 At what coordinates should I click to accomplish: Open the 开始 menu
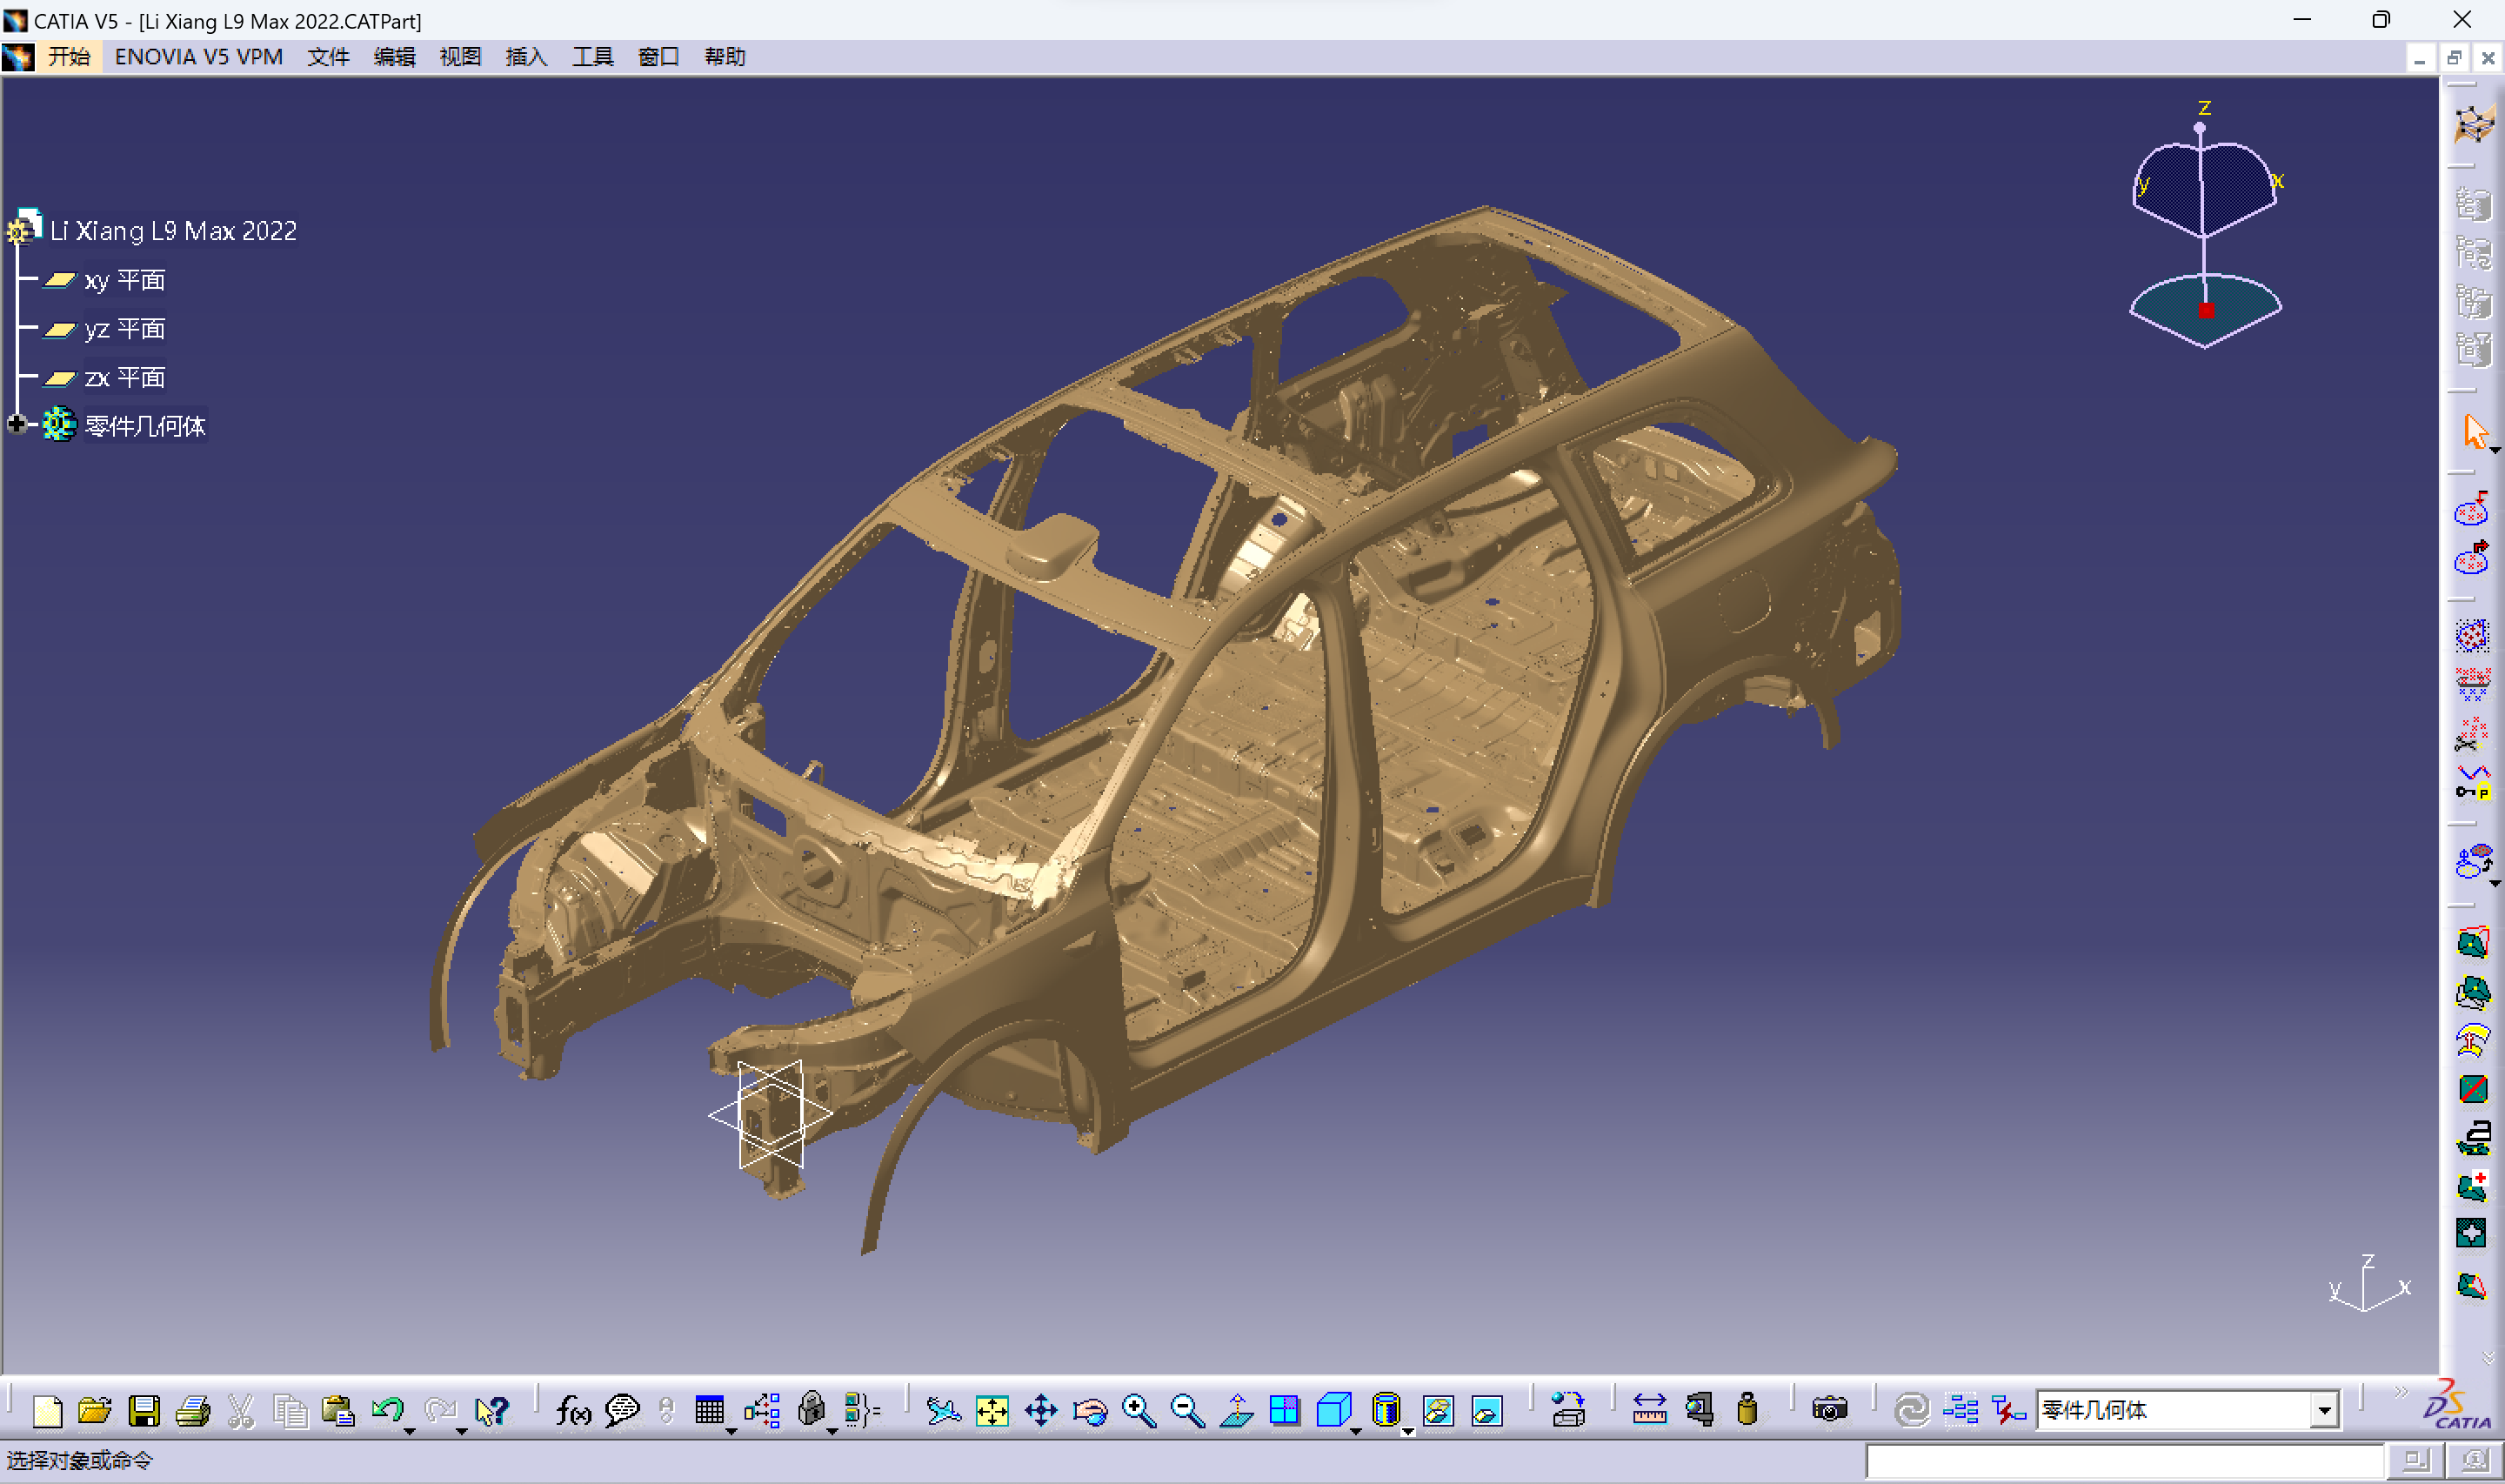tap(69, 57)
